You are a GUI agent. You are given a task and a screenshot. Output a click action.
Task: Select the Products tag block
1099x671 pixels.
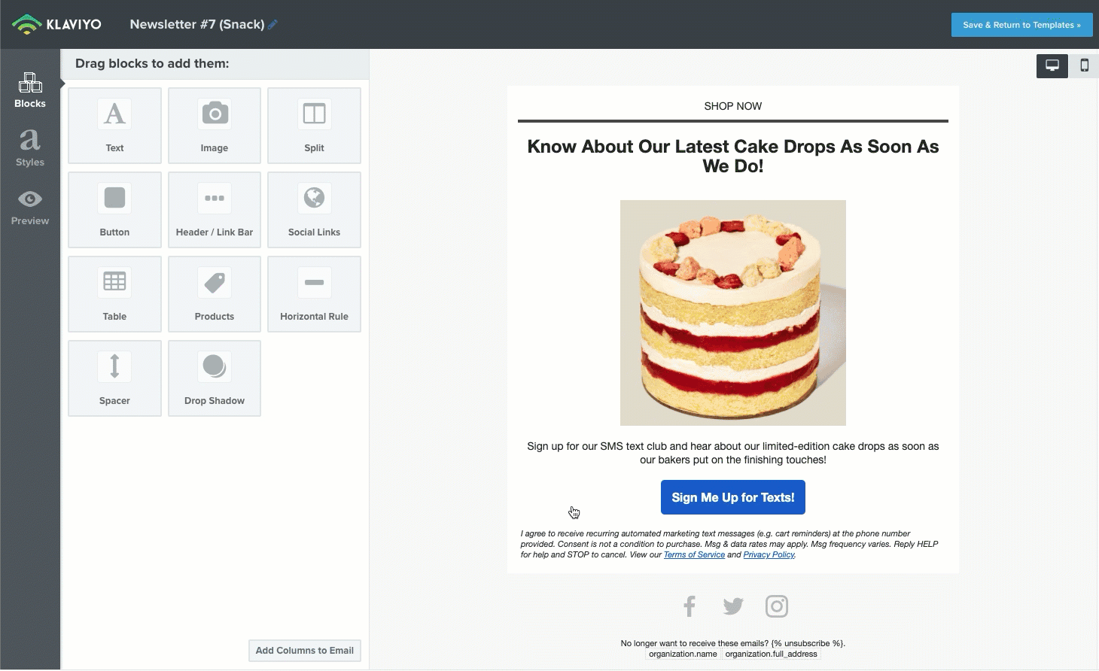tap(215, 293)
